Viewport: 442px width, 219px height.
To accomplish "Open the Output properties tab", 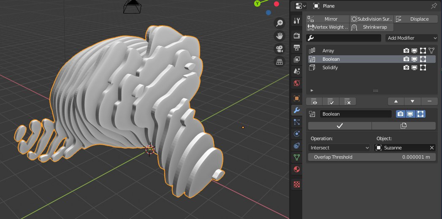I will point(296,48).
